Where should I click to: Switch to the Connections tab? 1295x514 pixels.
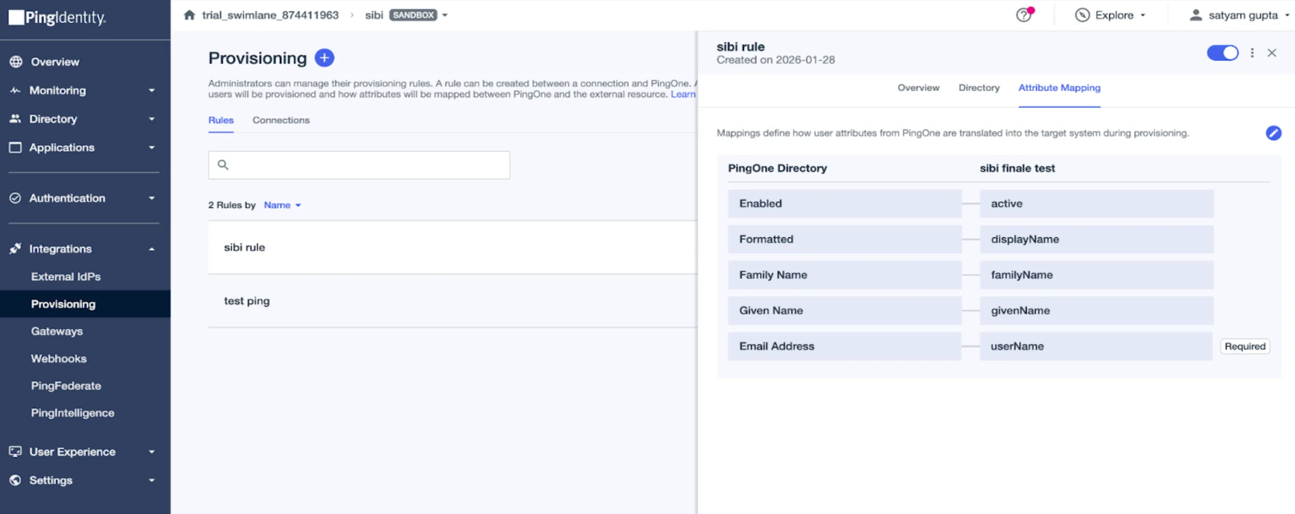[x=281, y=120]
